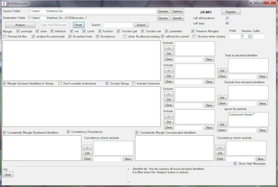Toggle Consistently Mangle Concatenated Identifiers
This screenshot has height=187, width=278.
137,133
